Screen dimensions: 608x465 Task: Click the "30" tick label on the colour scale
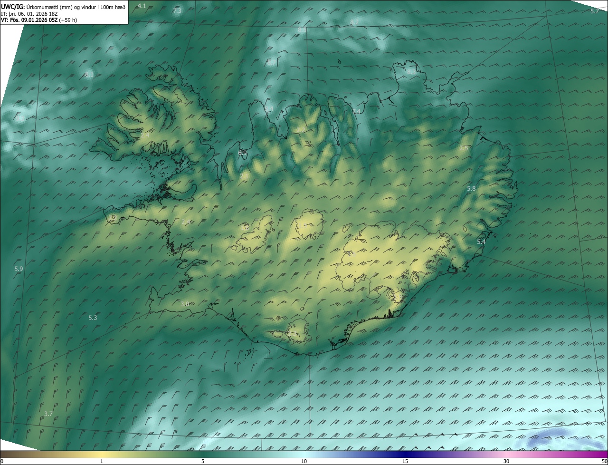click(506, 462)
